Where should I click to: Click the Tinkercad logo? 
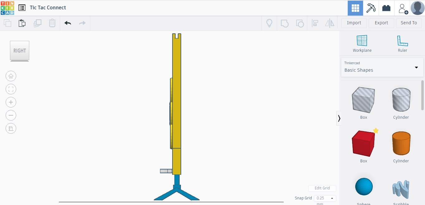[7, 8]
